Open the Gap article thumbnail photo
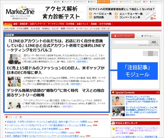Screen dimensions: 164x138 (x=14, y=82)
